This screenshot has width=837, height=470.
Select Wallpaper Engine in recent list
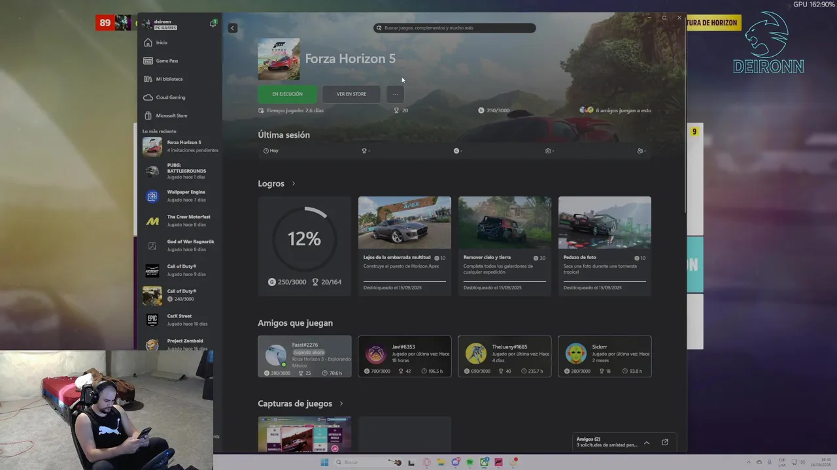(x=180, y=196)
